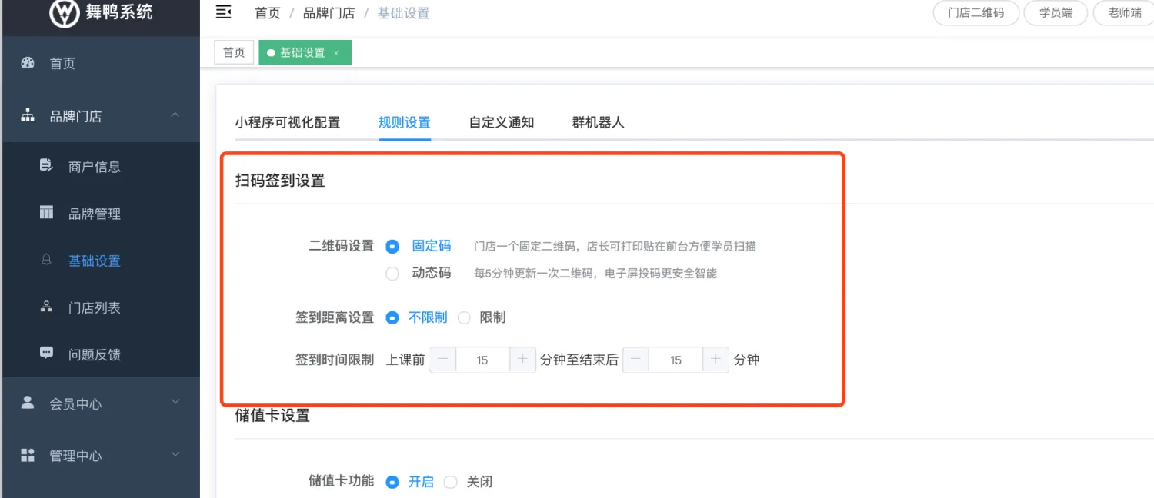This screenshot has width=1154, height=498.
Task: Open the 群机器人 tab
Action: 598,122
